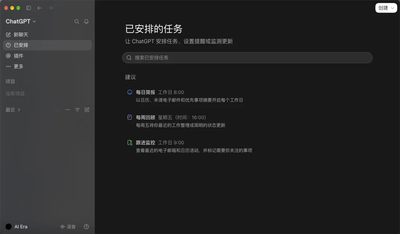Click the 工作日 8:00 schedule text

point(171,92)
